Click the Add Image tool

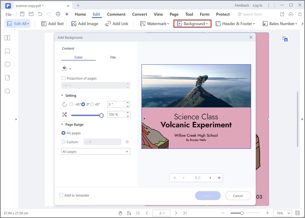point(85,24)
